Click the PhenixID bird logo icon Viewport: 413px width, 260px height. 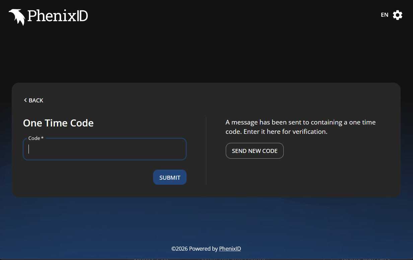pyautogui.click(x=17, y=17)
